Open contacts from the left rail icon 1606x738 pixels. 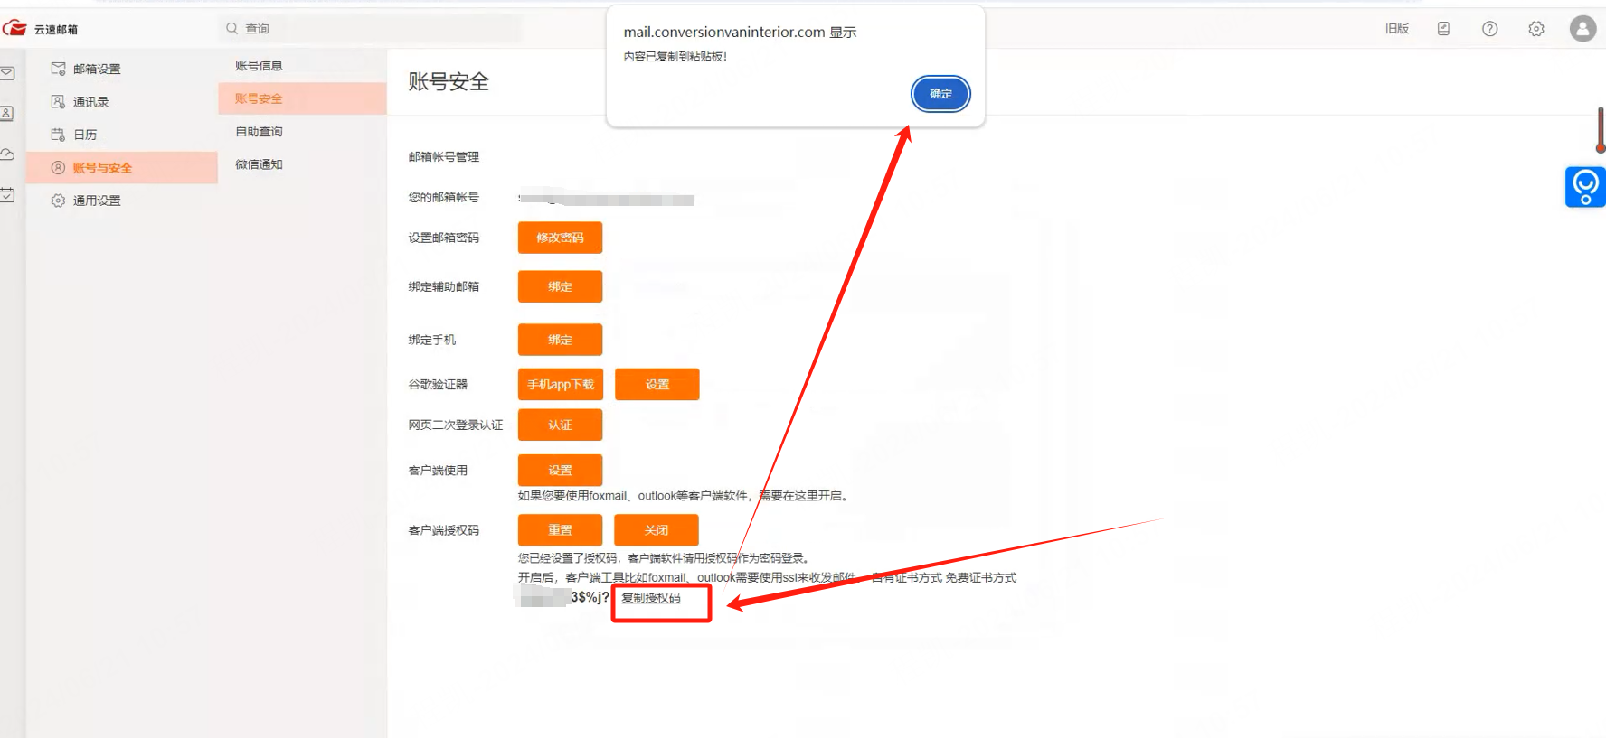[x=7, y=114]
